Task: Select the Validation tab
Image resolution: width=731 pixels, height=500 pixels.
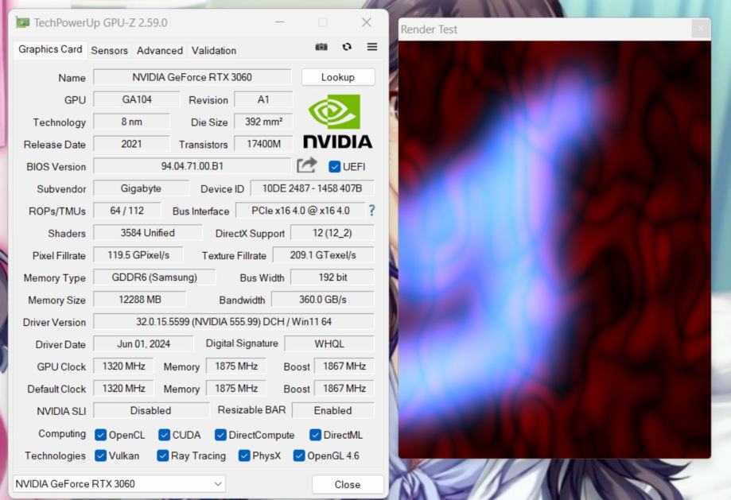Action: 213,50
